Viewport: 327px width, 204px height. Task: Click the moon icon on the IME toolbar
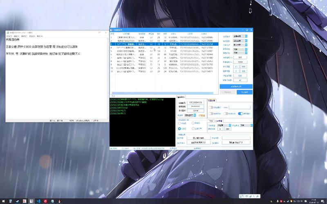click(x=250, y=196)
